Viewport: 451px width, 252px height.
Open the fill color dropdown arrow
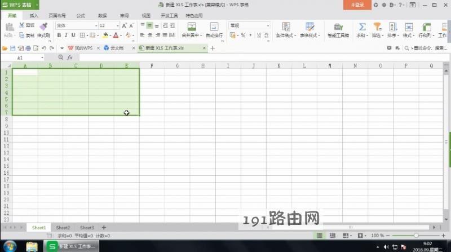110,36
